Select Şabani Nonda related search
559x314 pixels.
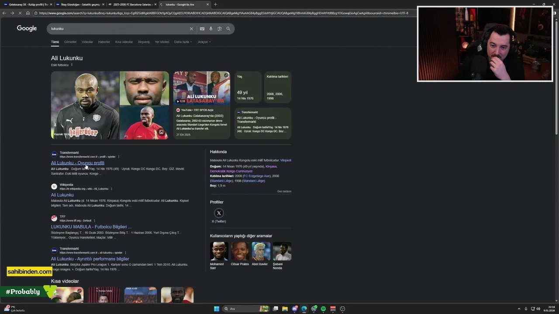coord(282,256)
